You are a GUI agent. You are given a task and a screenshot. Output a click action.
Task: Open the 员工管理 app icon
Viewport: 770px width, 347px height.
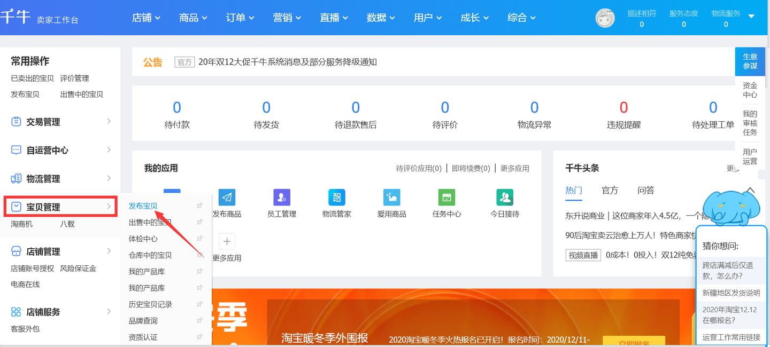(x=282, y=197)
